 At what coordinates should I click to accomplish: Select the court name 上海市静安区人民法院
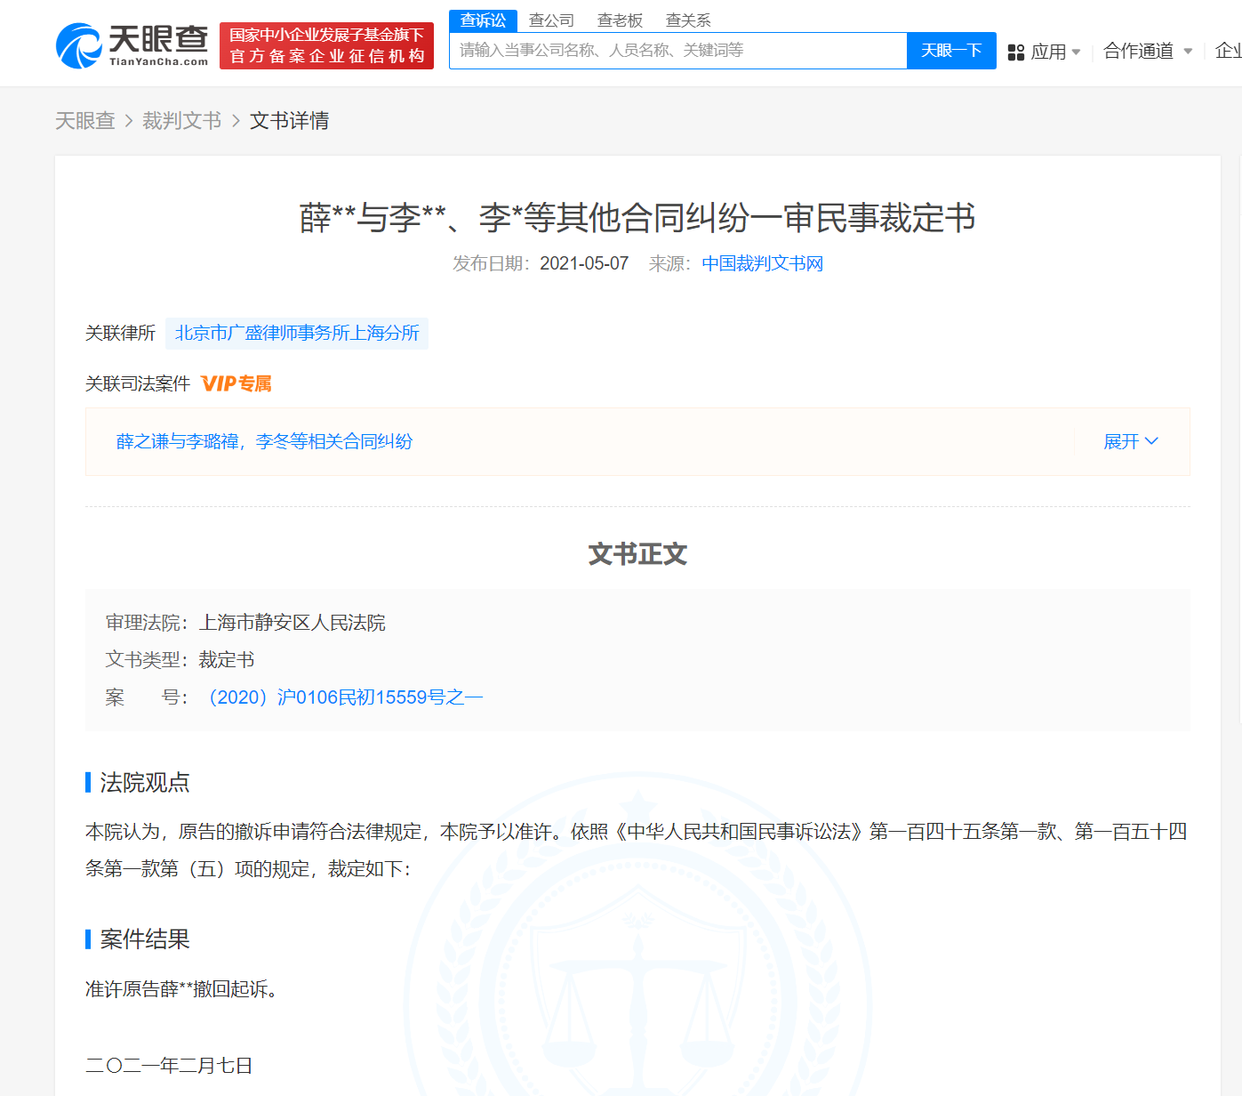point(292,623)
